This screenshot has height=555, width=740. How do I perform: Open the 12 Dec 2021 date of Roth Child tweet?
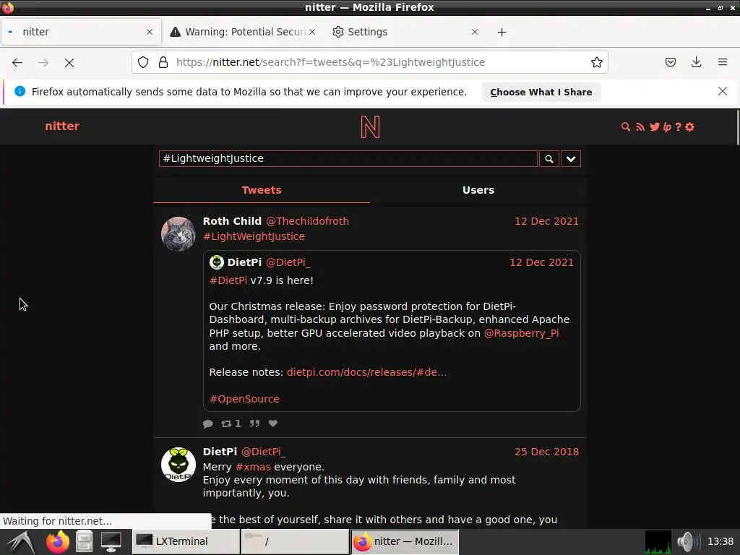point(546,221)
